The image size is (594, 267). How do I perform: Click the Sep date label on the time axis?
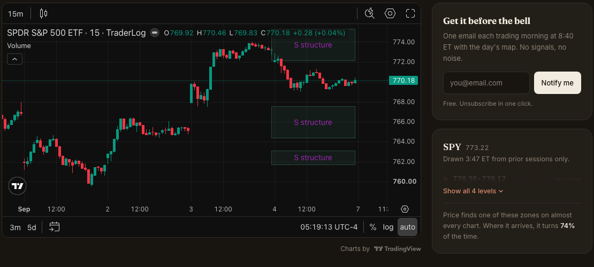tap(24, 209)
